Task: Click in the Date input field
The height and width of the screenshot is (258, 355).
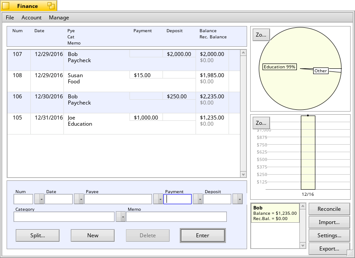Action: [x=59, y=199]
